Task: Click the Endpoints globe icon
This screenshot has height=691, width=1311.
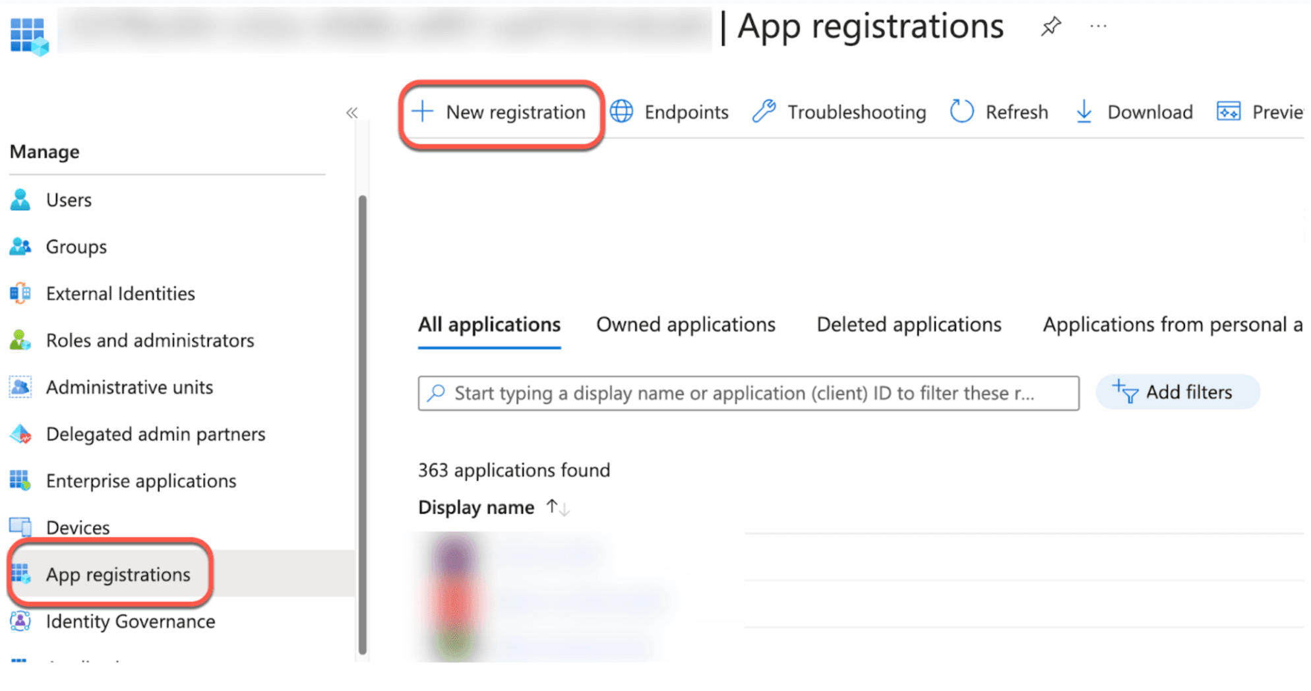Action: coord(621,112)
